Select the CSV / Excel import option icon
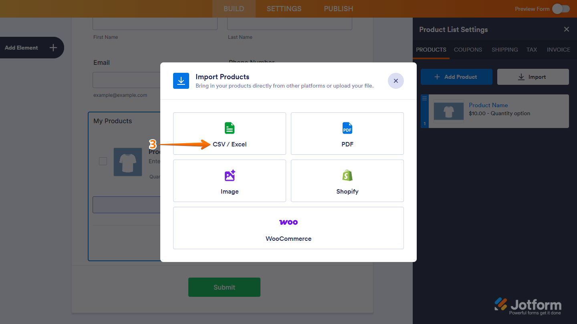The width and height of the screenshot is (577, 324). click(229, 128)
